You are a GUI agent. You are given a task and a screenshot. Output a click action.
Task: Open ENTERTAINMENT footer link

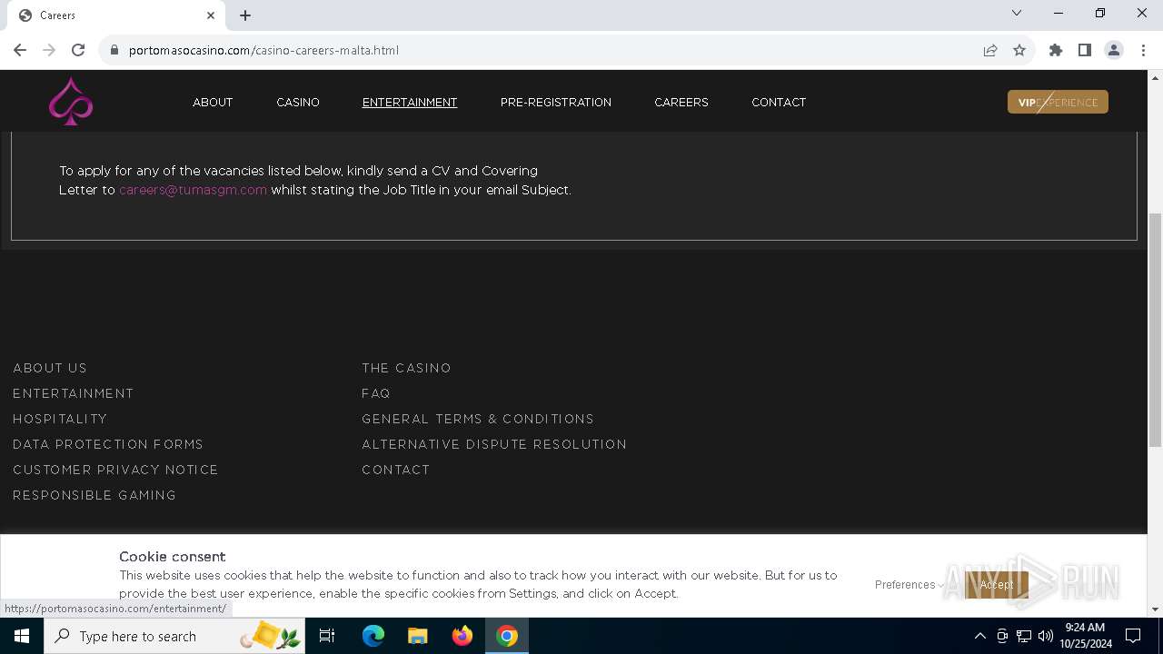point(74,393)
